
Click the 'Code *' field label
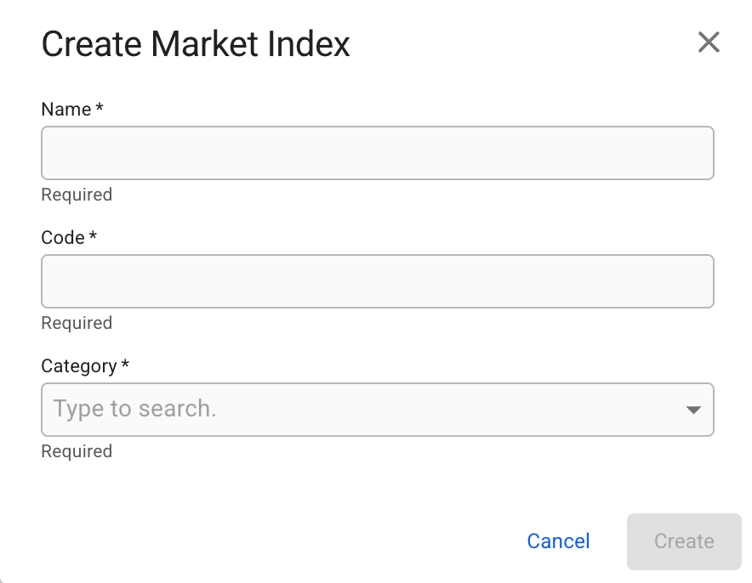pyautogui.click(x=63, y=238)
